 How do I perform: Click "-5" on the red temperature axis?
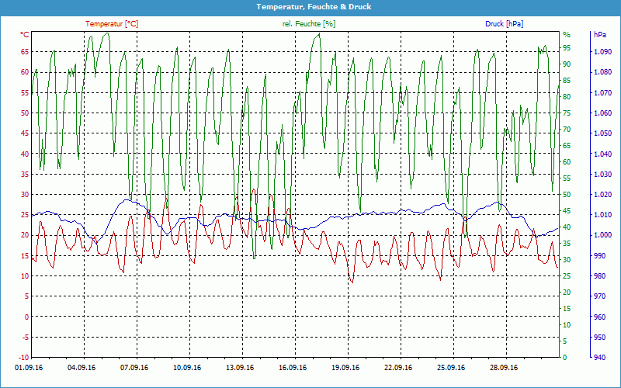[26, 338]
